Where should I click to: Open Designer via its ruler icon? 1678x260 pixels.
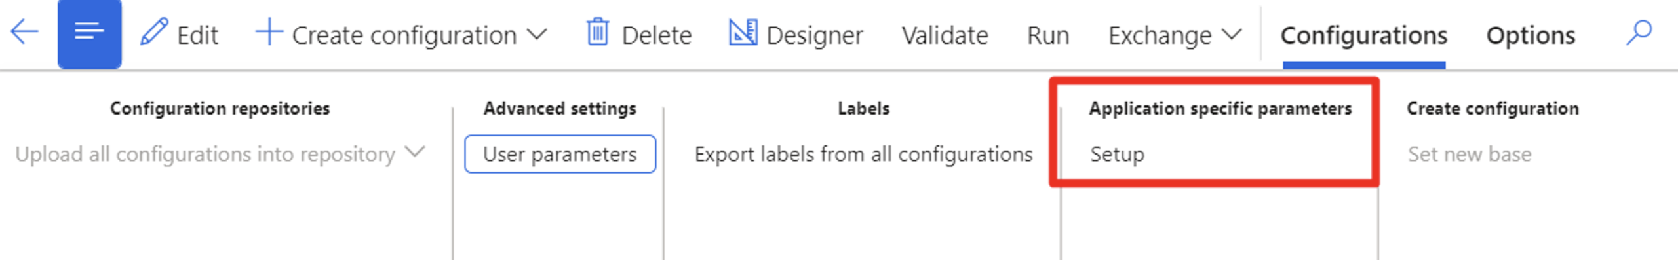pyautogui.click(x=743, y=33)
